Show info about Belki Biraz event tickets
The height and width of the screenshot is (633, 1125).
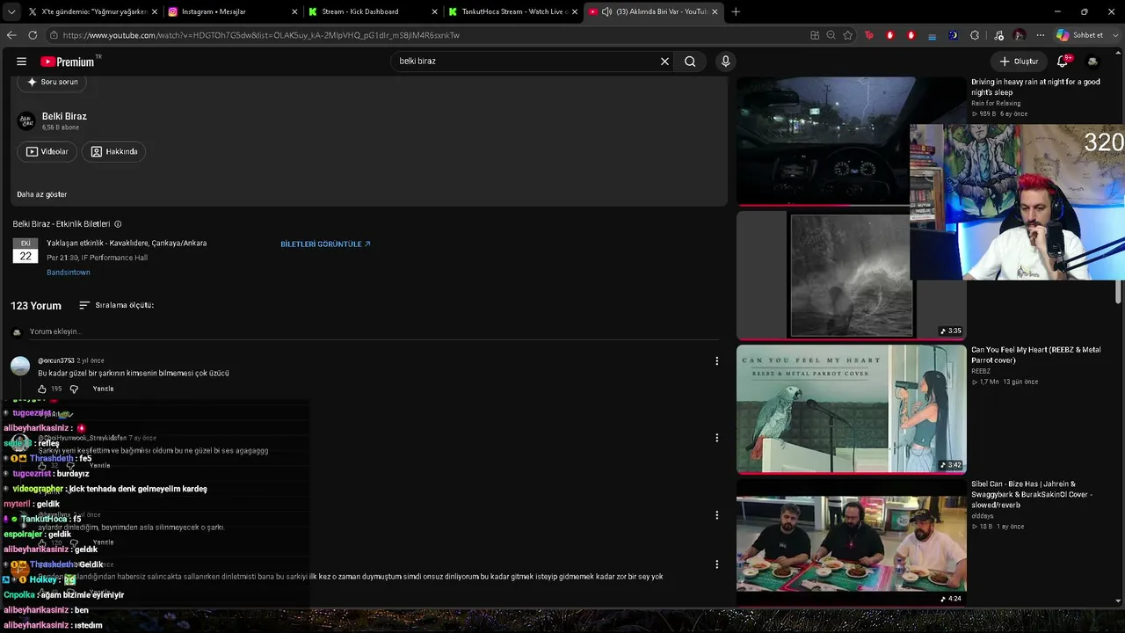[118, 224]
